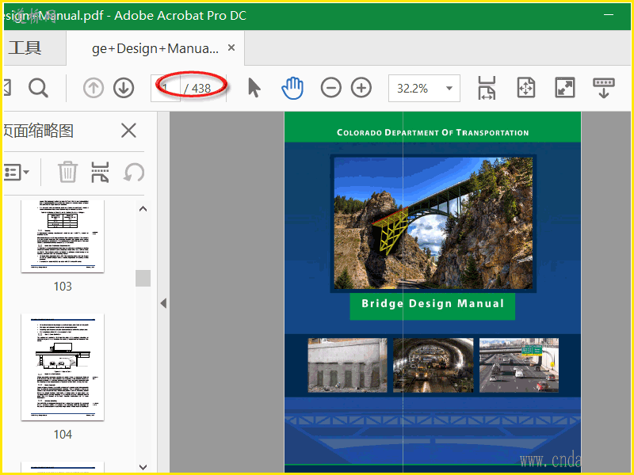Rotate page with the rotate icon
The image size is (634, 475).
(134, 172)
